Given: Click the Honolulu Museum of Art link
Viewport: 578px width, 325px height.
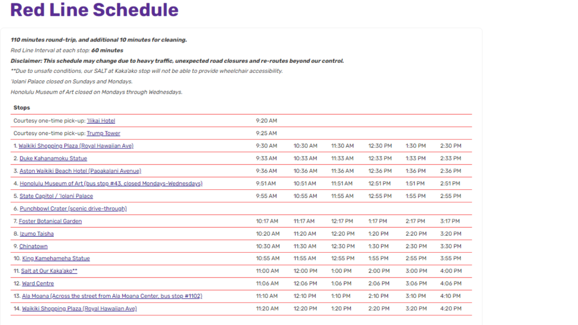Looking at the screenshot, I should tap(111, 184).
